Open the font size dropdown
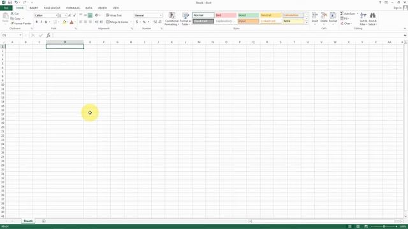 65,15
